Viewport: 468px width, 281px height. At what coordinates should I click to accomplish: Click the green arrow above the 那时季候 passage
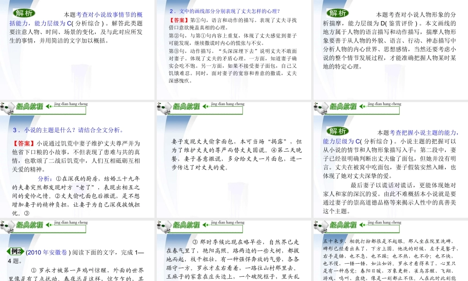205,224
